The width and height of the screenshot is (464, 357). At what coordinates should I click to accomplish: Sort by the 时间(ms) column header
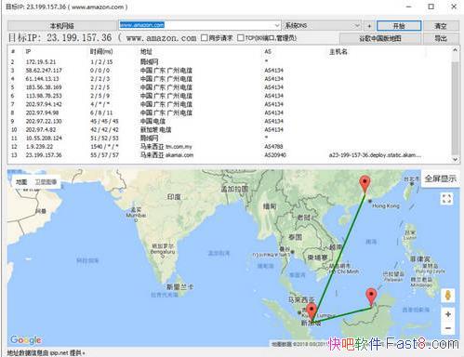click(101, 51)
